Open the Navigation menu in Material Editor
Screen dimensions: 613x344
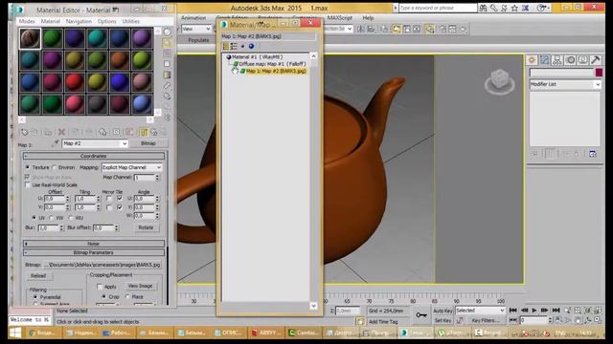(x=79, y=21)
